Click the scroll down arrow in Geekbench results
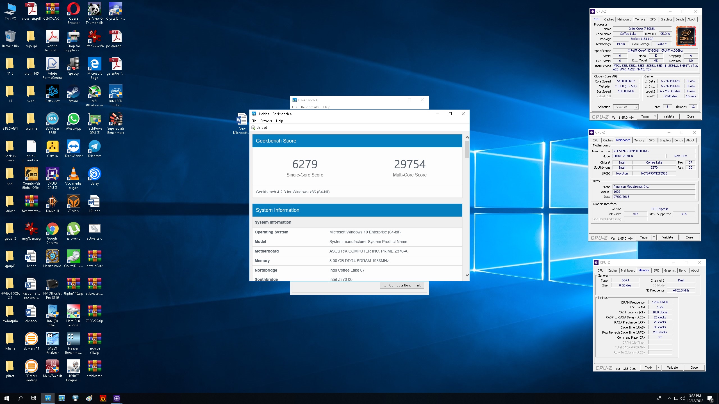The width and height of the screenshot is (719, 404). click(x=467, y=275)
